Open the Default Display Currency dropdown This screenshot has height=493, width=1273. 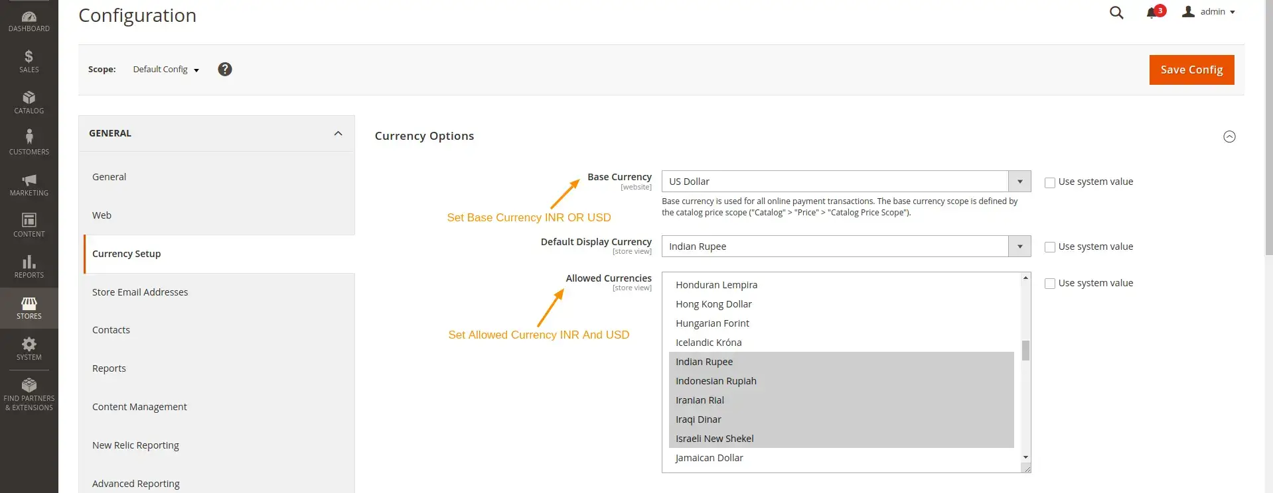[x=846, y=246]
